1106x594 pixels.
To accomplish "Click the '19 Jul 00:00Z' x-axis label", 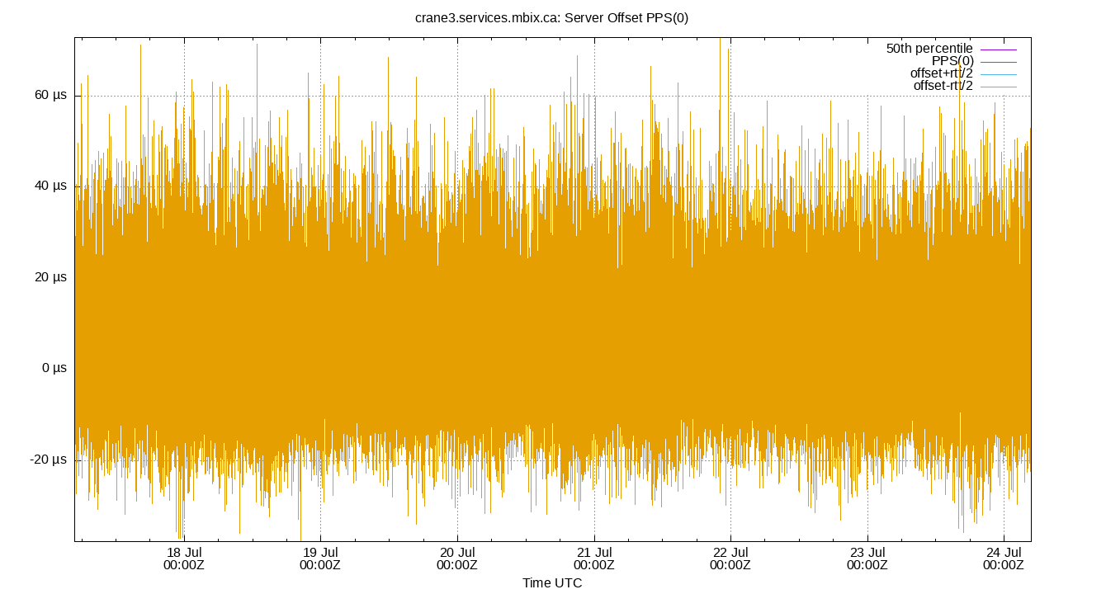I will click(320, 559).
